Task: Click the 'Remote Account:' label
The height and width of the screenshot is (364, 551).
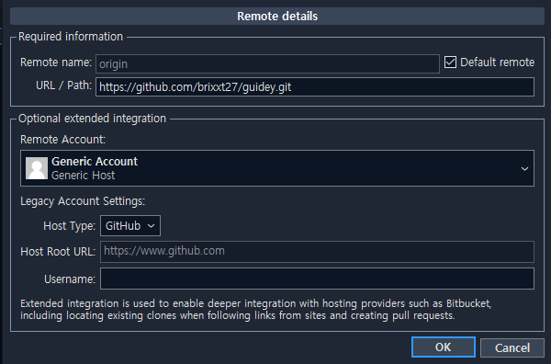Action: pos(62,140)
